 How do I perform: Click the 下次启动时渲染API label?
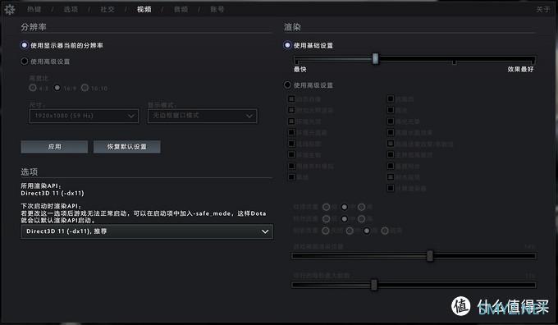pyautogui.click(x=51, y=206)
